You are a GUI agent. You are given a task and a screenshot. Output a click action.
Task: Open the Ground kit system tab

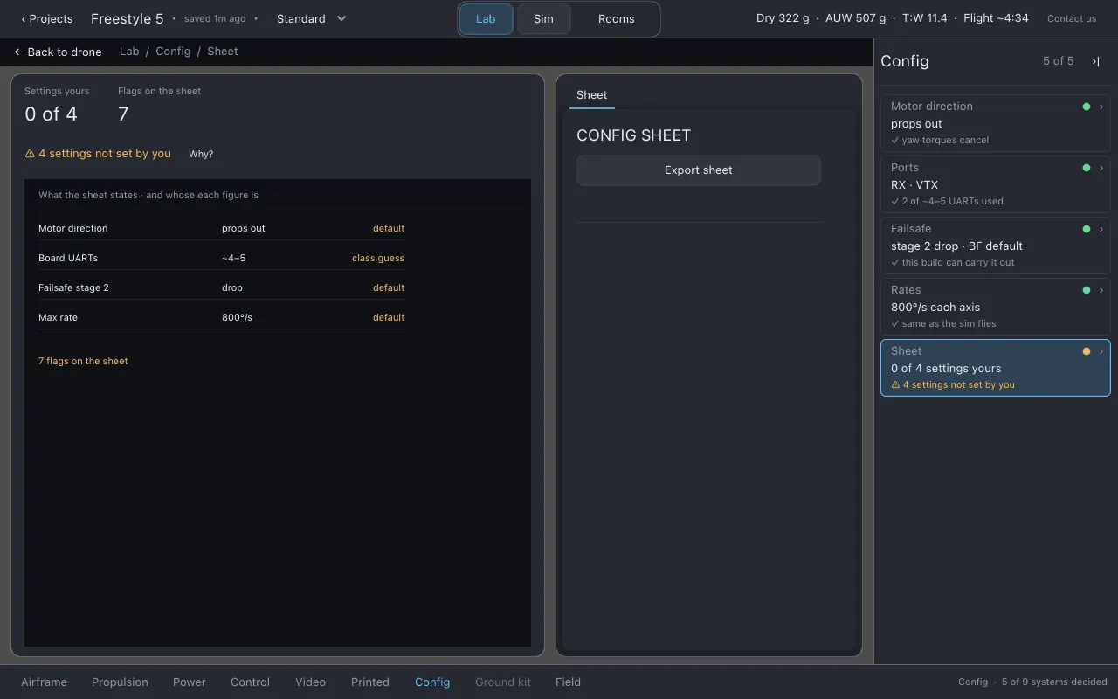503,682
